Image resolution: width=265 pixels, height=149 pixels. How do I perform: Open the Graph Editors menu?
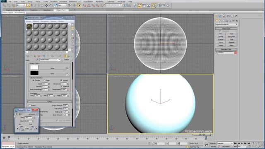tap(88, 2)
